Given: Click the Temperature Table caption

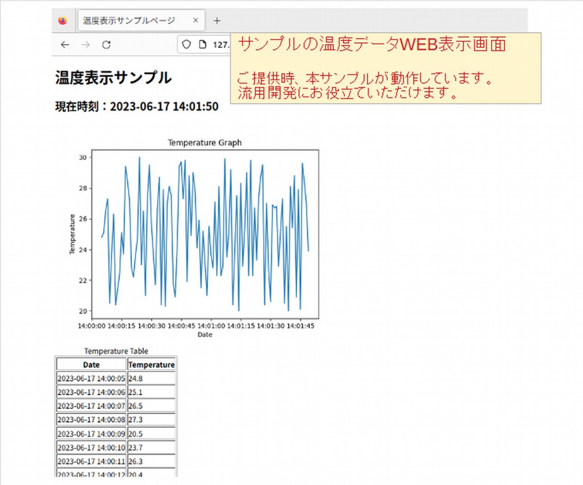Looking at the screenshot, I should (x=116, y=351).
